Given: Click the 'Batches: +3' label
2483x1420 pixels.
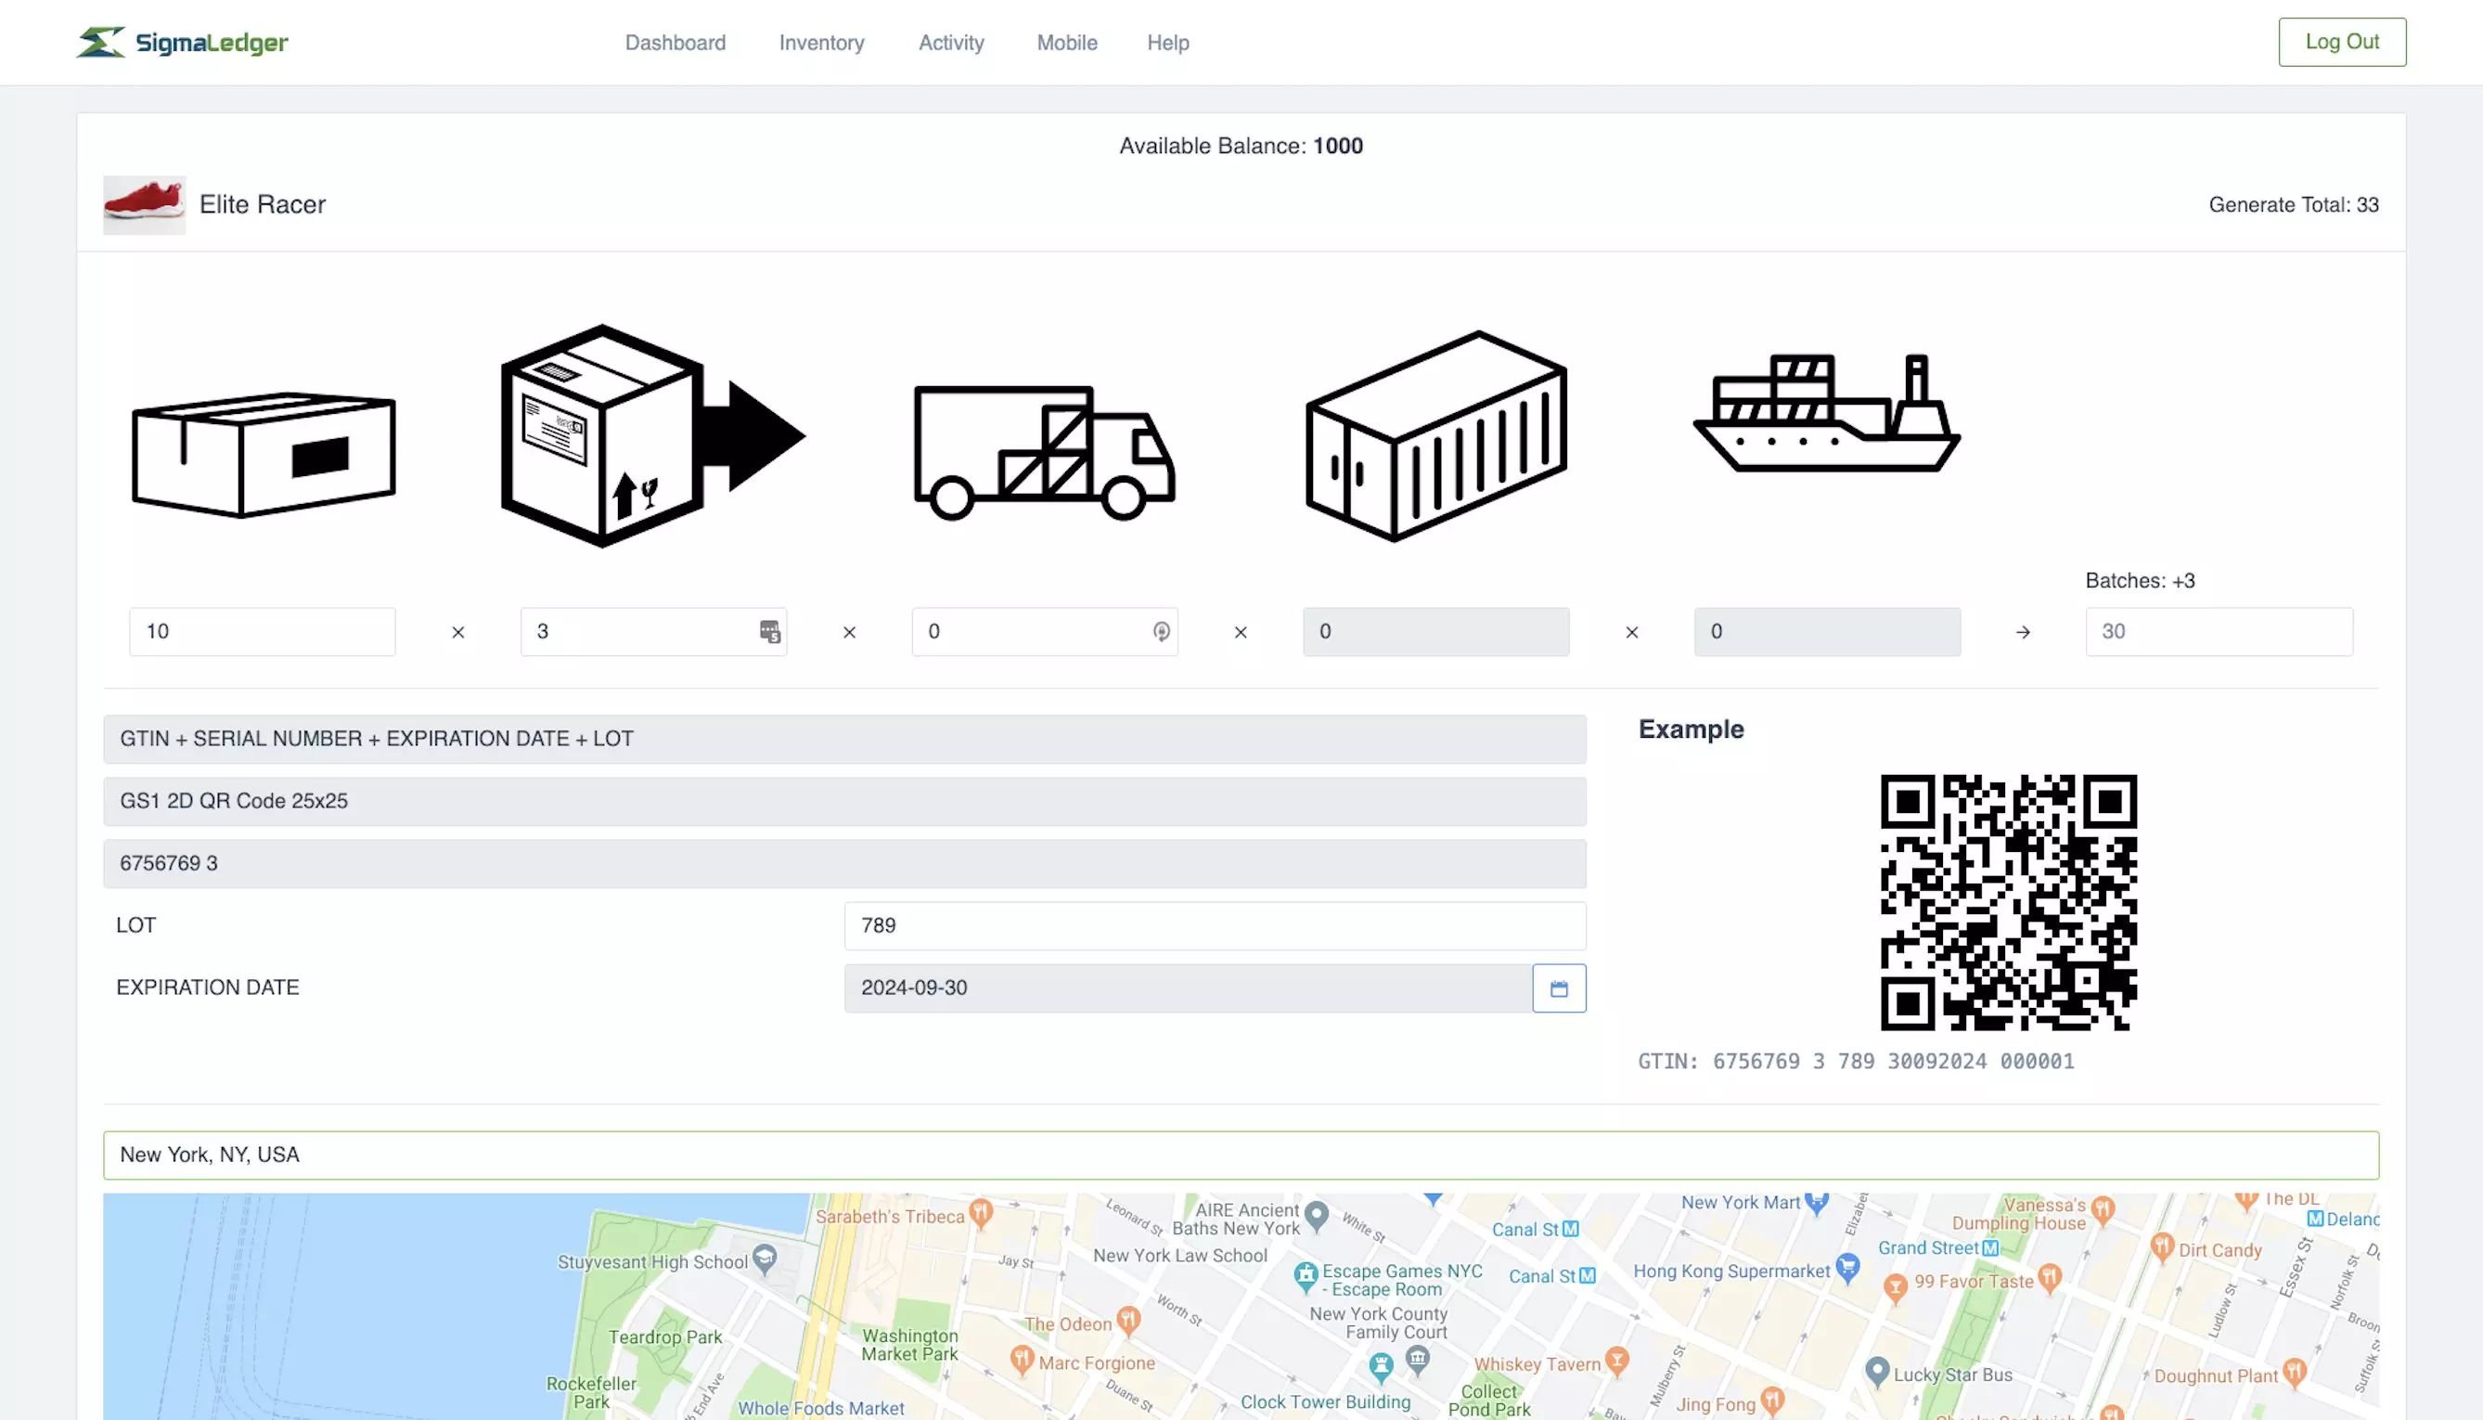Looking at the screenshot, I should point(2140,581).
